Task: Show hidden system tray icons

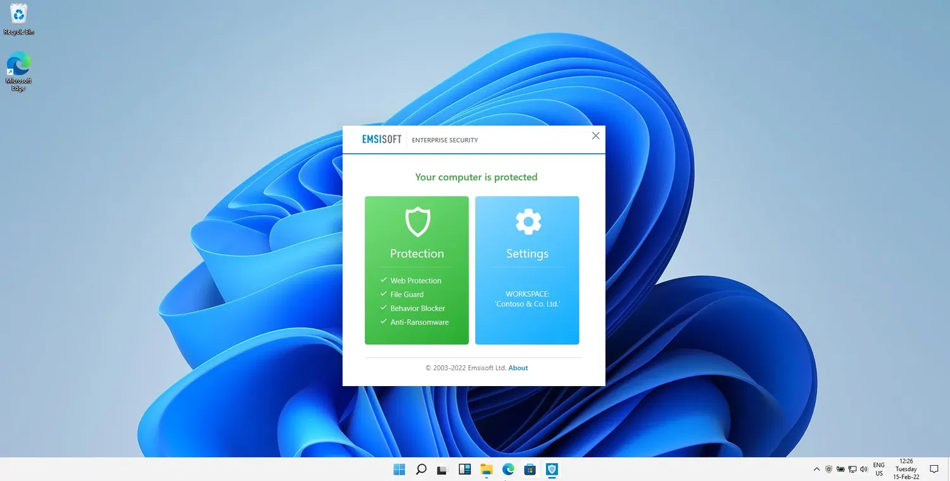Action: point(816,470)
